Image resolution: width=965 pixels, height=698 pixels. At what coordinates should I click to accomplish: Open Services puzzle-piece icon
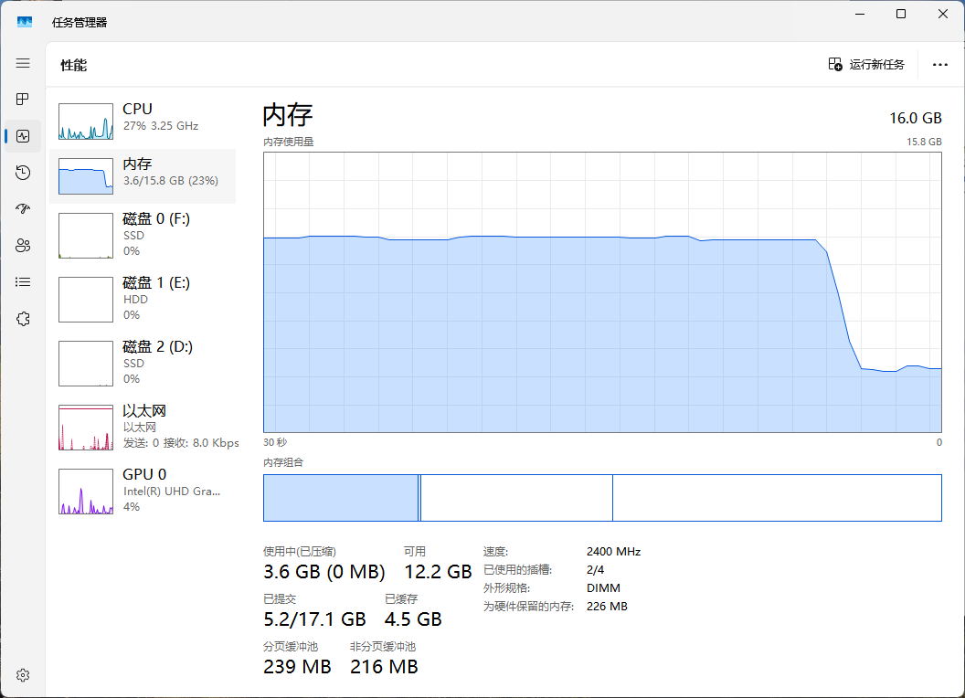coord(23,319)
